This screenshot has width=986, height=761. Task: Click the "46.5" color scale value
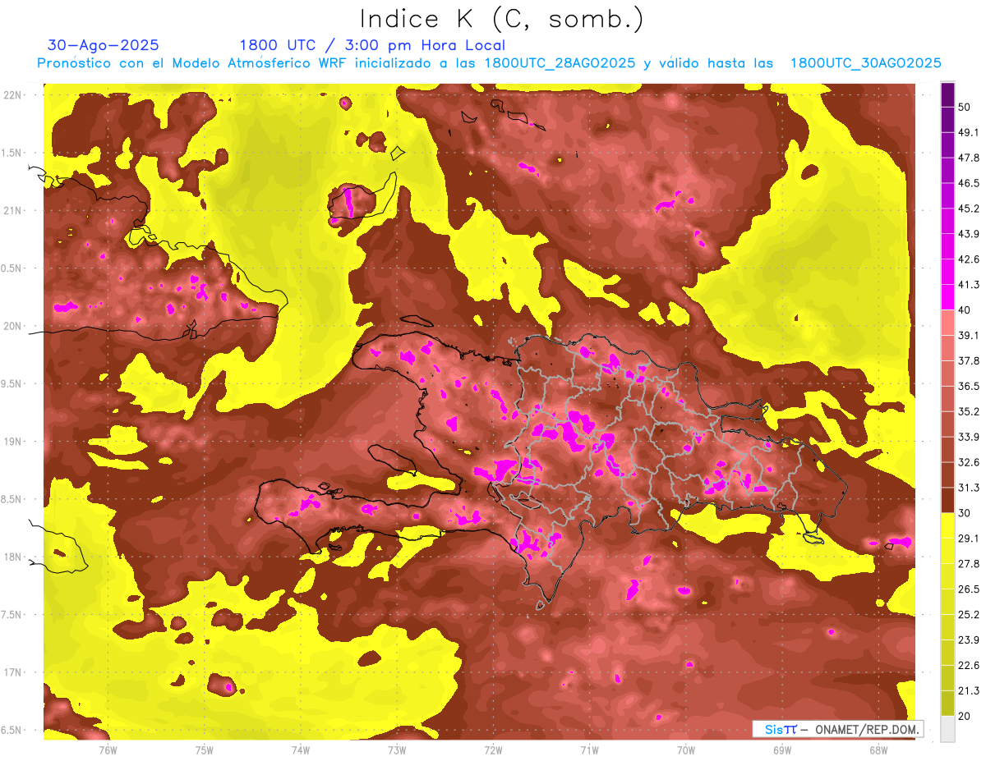(968, 183)
